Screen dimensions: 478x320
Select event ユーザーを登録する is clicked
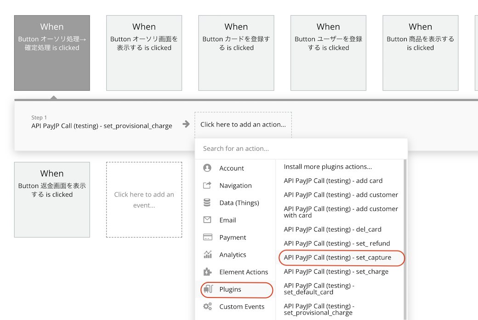point(328,53)
